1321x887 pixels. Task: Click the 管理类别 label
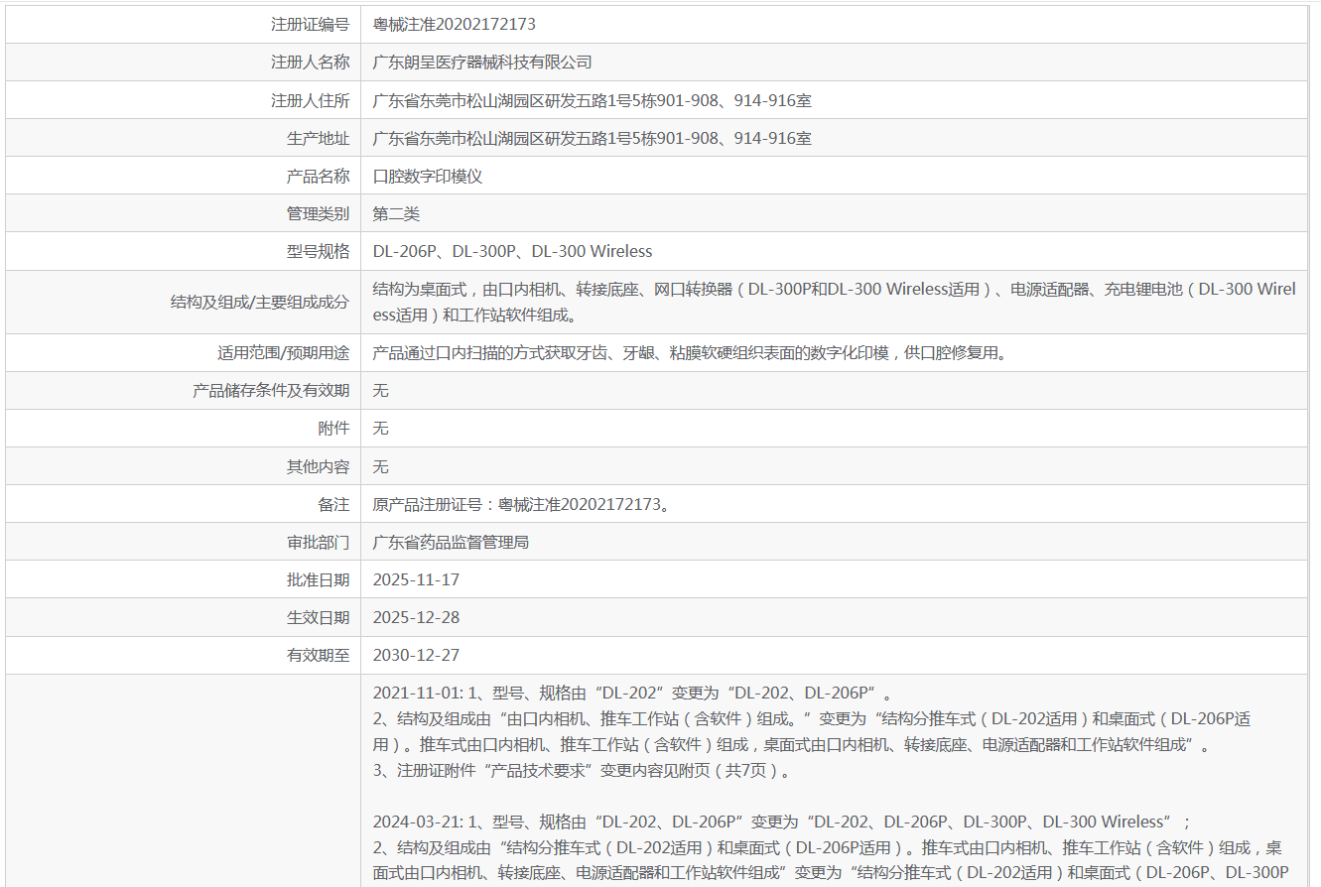(x=318, y=213)
